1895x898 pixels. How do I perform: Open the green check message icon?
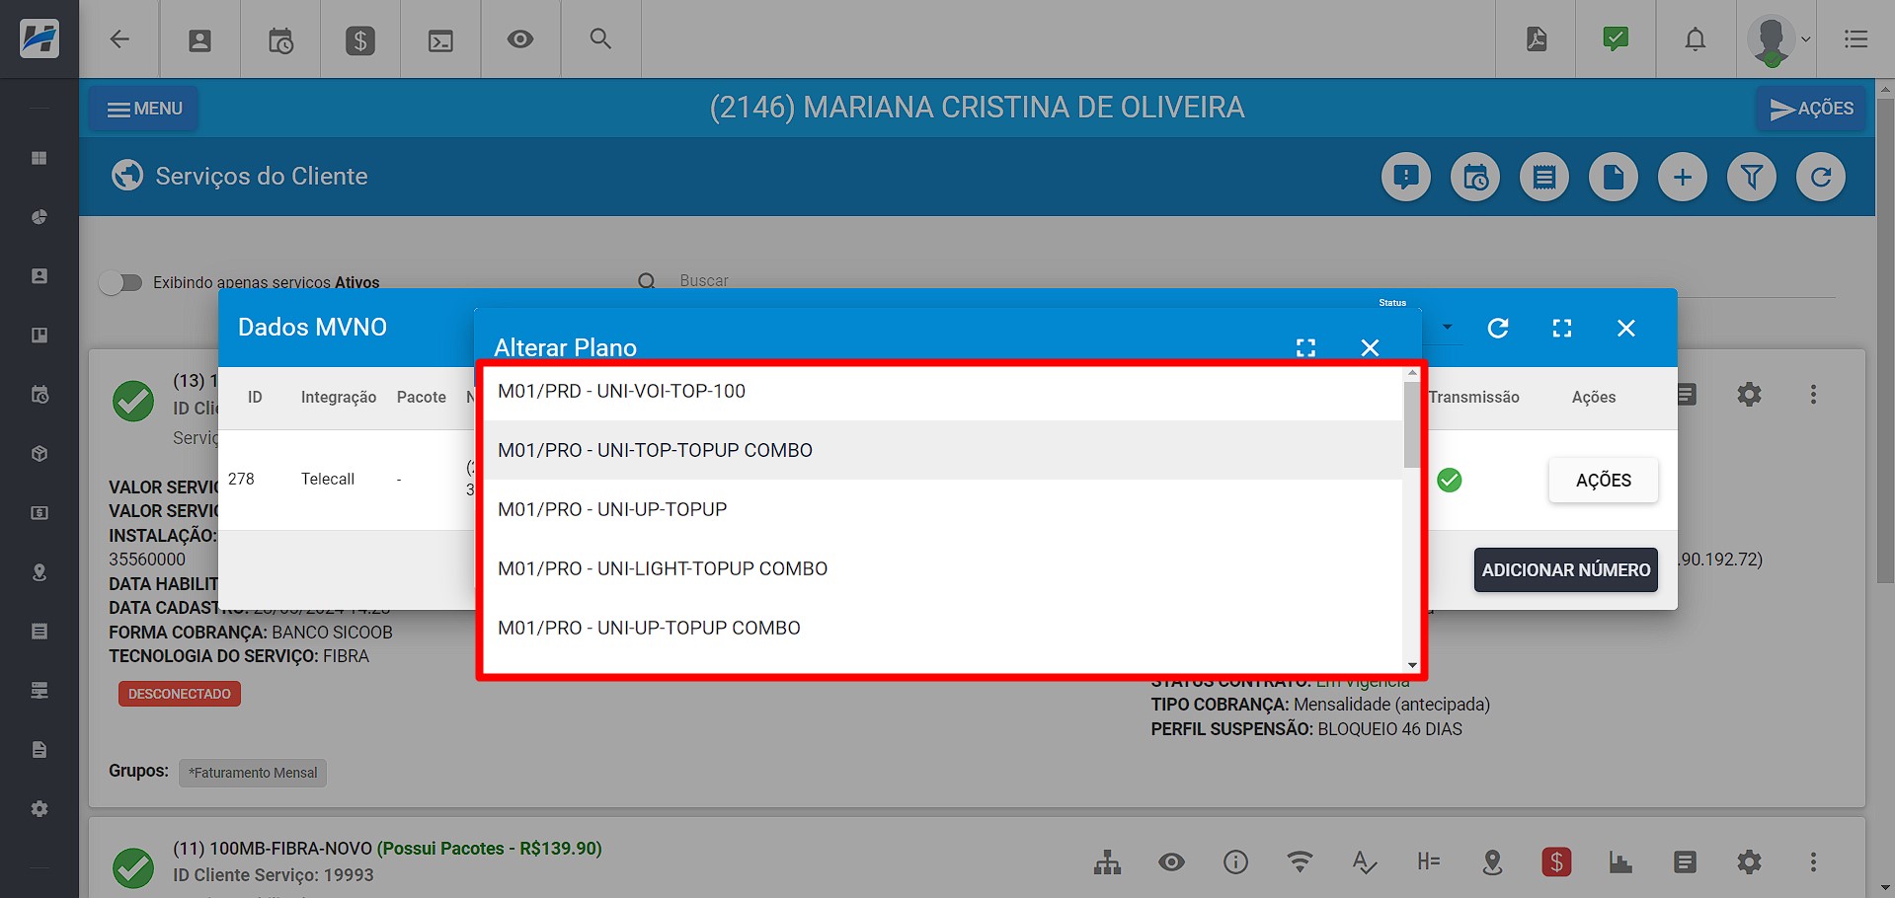pos(1616,39)
